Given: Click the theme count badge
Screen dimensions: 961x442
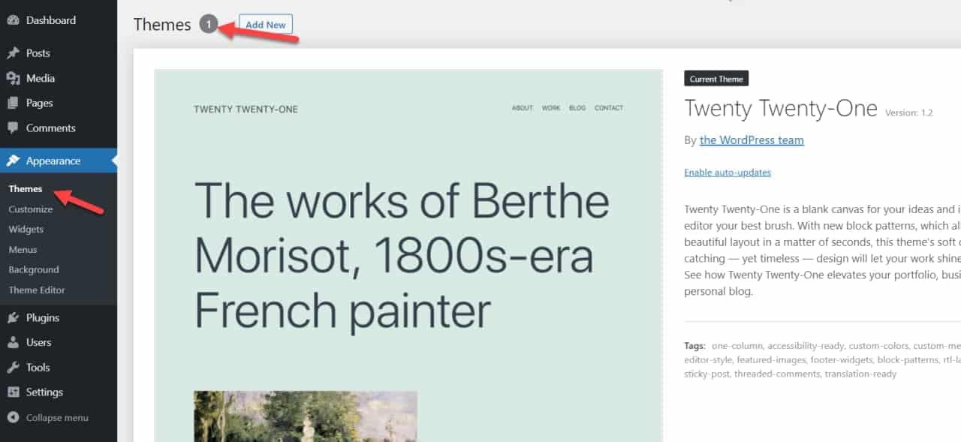Looking at the screenshot, I should click(209, 25).
